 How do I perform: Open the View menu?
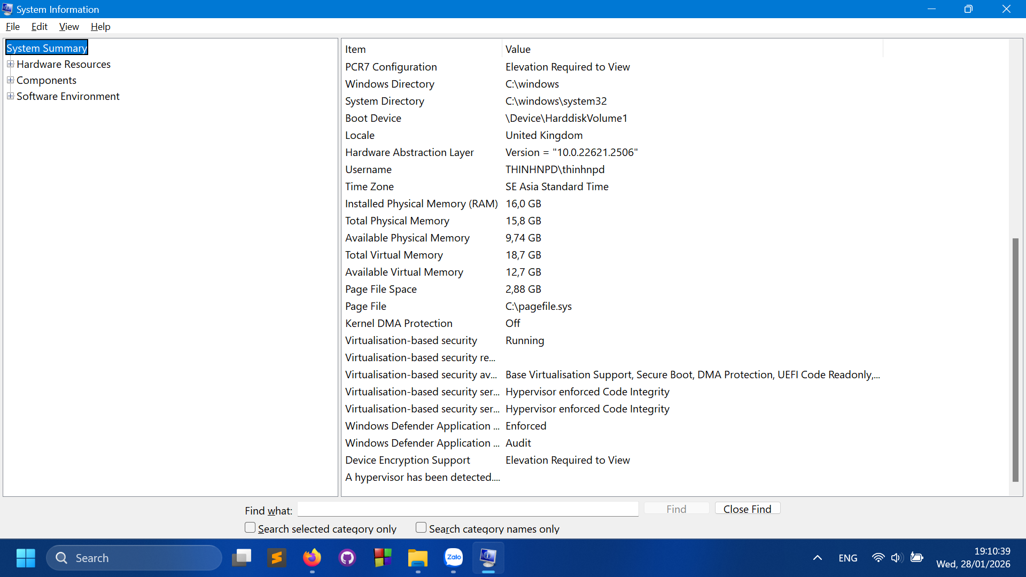coord(69,27)
